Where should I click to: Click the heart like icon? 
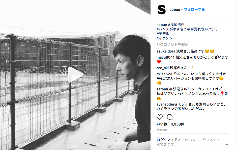[160, 117]
